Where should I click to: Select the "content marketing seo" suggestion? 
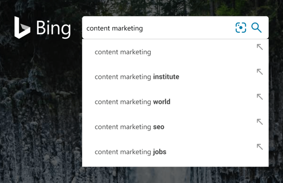(x=129, y=127)
